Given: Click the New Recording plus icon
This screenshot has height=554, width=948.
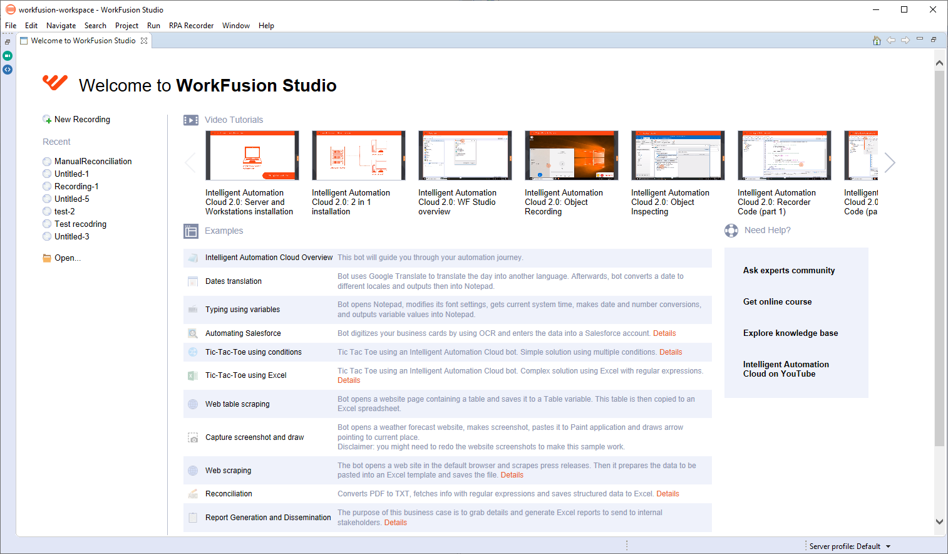Looking at the screenshot, I should (47, 120).
